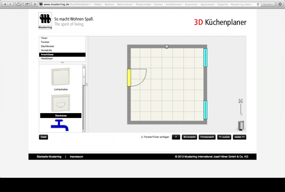Open the Datei menu
The height and width of the screenshot is (192, 285).
coord(43,137)
